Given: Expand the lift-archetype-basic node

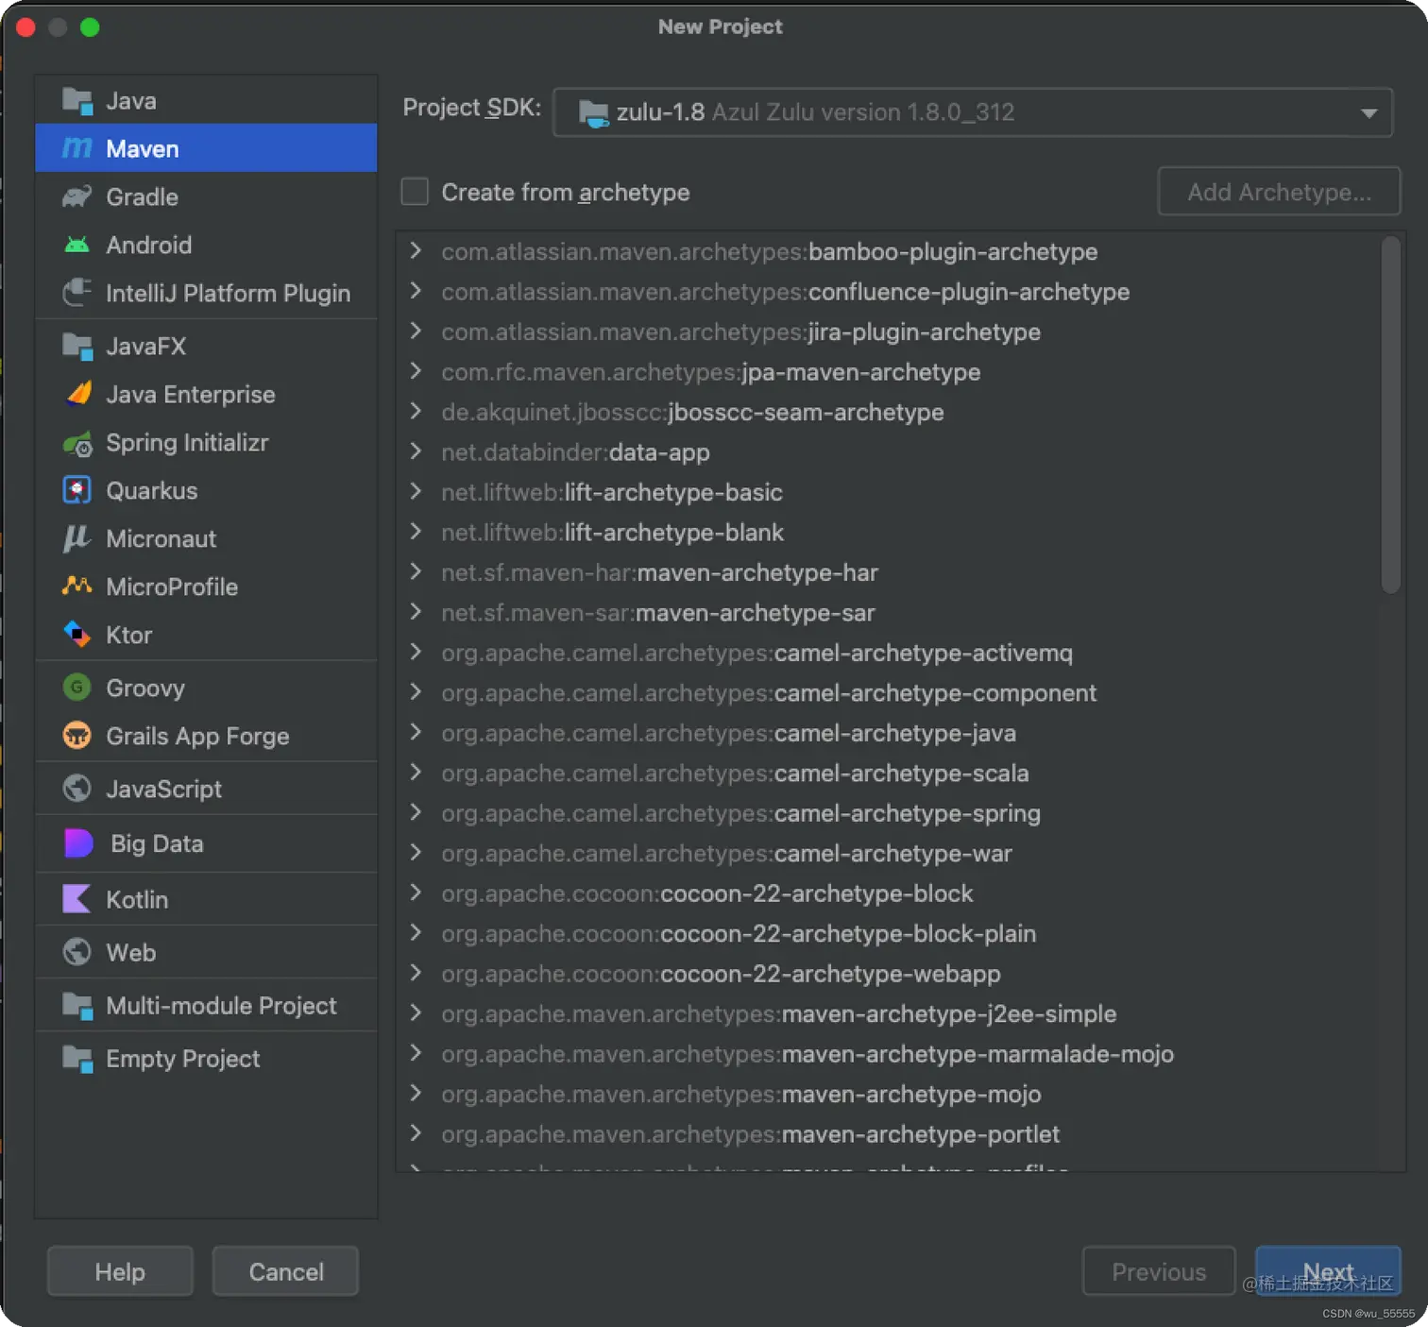Looking at the screenshot, I should [x=416, y=492].
